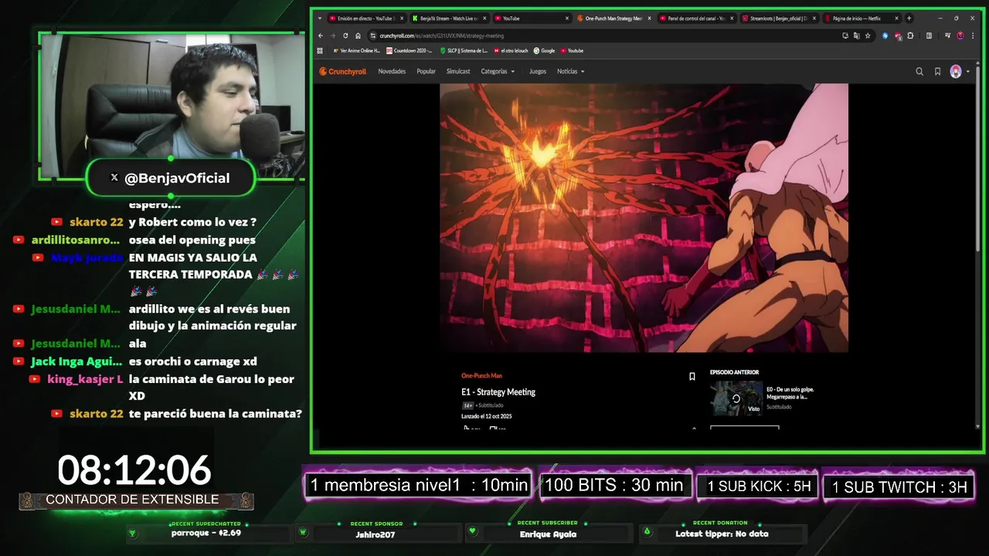
Task: Close the Netflix Página de inicio tab
Action: click(x=896, y=19)
